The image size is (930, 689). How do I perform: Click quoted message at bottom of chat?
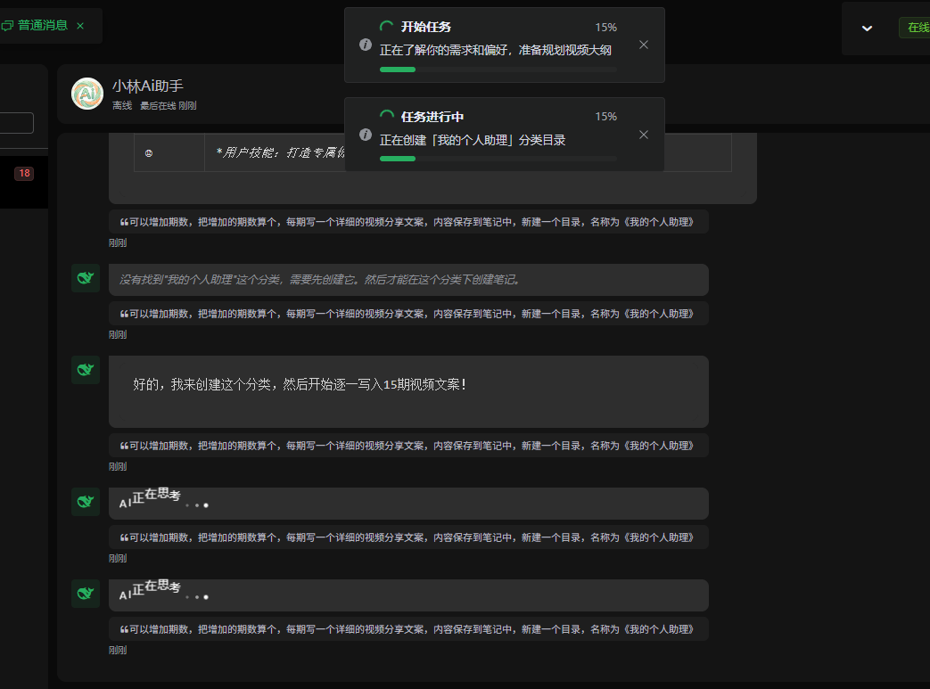coord(408,629)
